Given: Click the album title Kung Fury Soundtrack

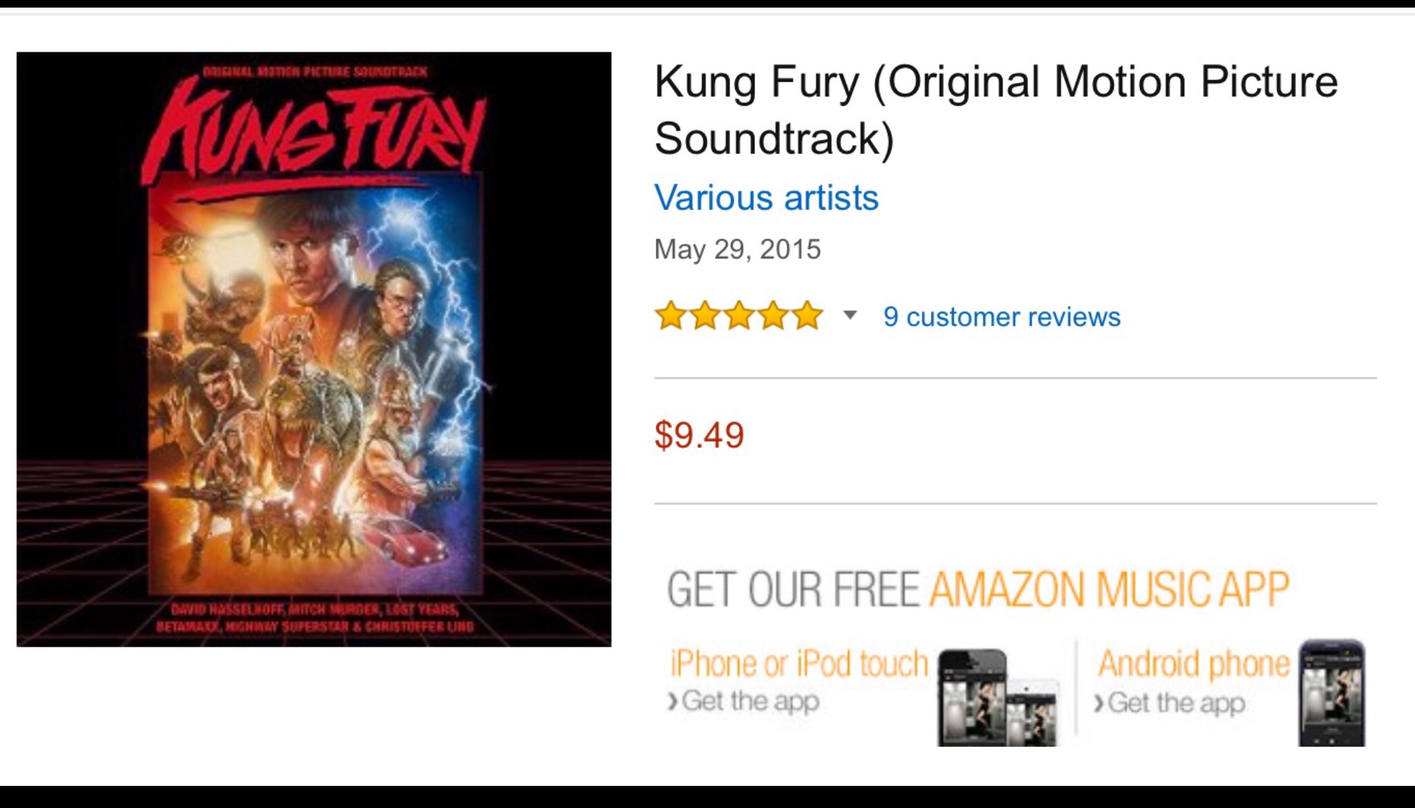Looking at the screenshot, I should click(995, 110).
